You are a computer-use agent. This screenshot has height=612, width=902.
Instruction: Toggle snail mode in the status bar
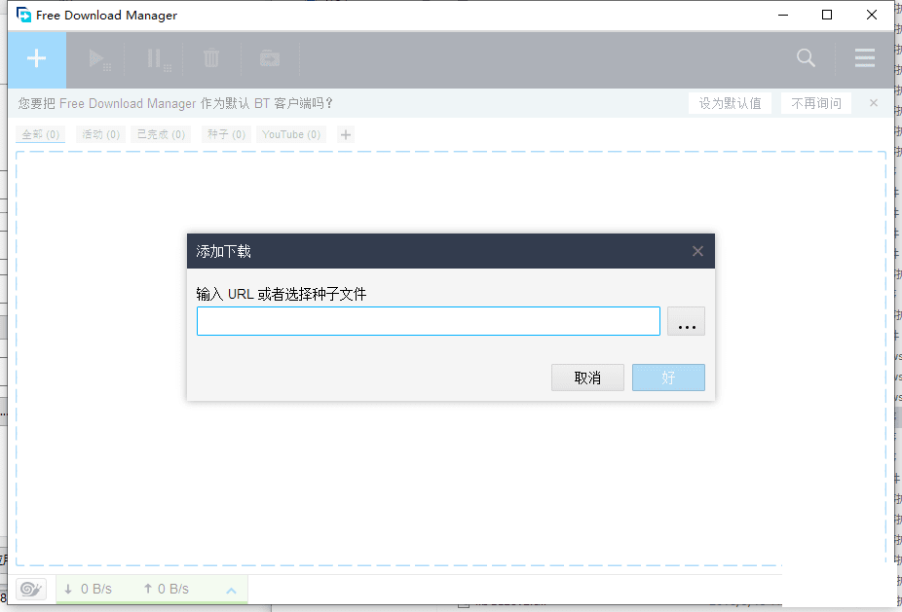31,589
